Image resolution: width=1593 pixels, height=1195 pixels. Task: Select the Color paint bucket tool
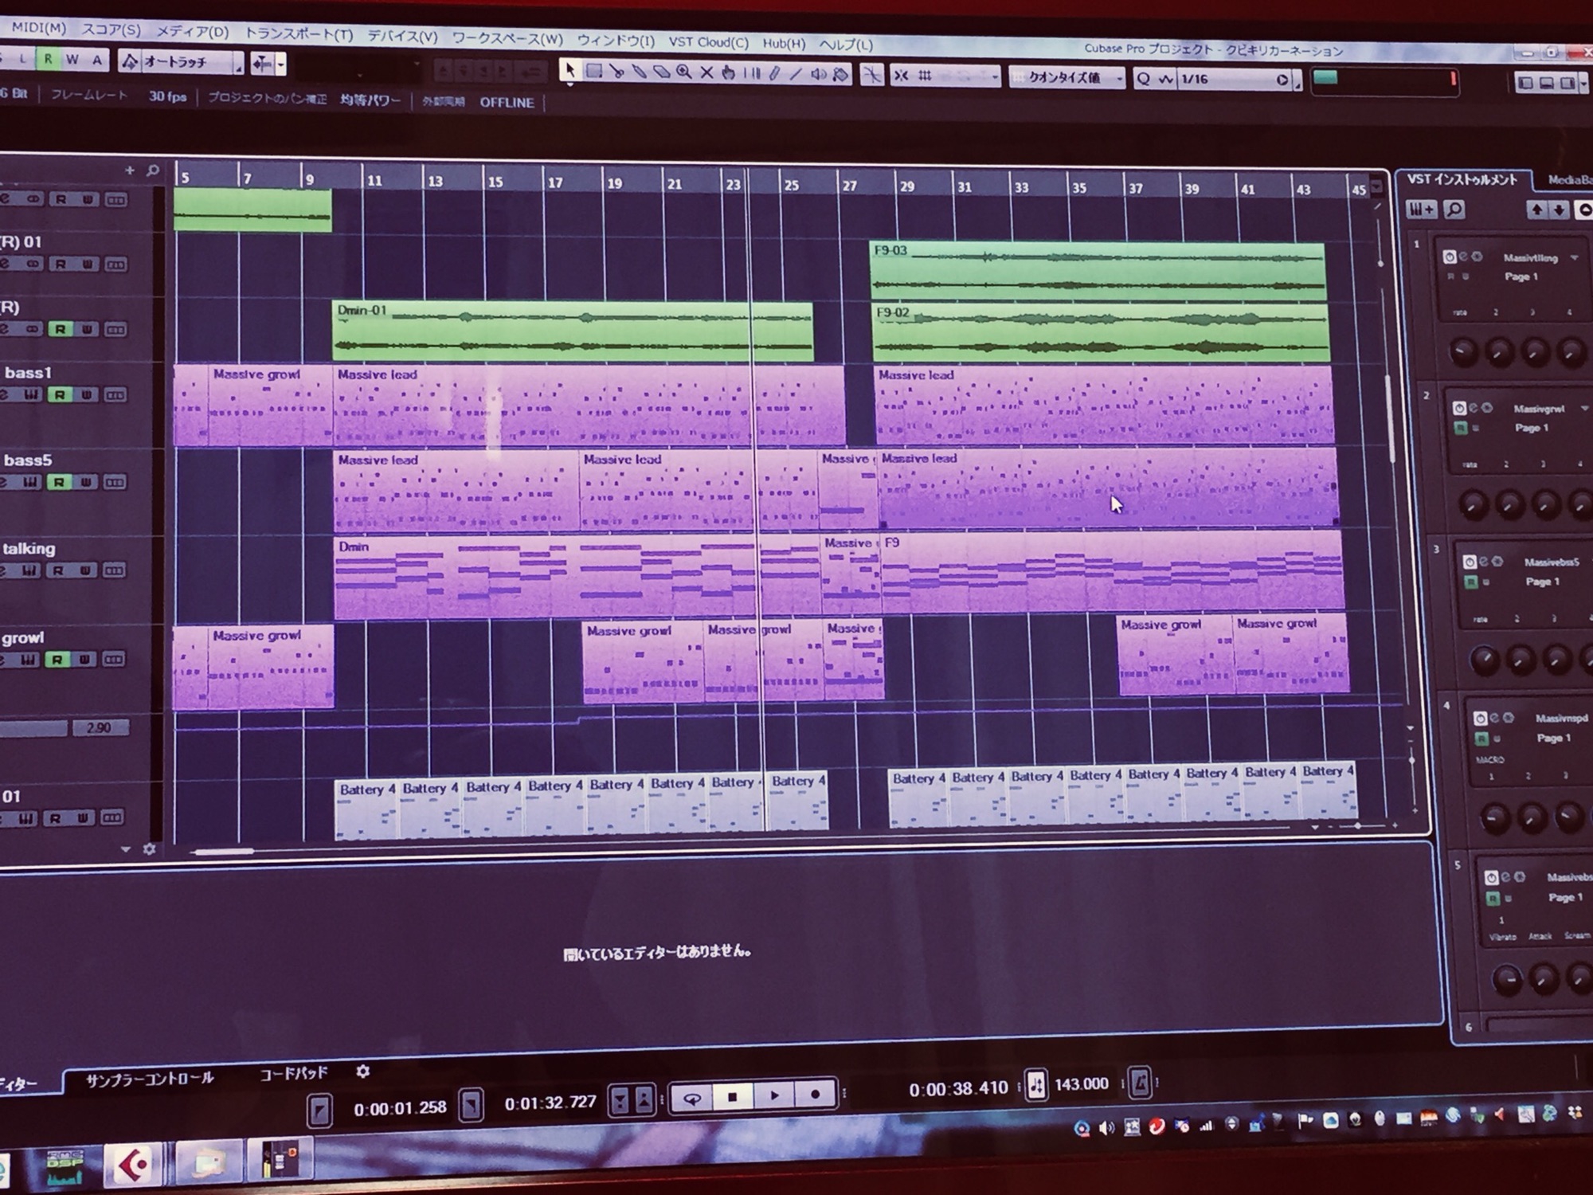point(841,75)
